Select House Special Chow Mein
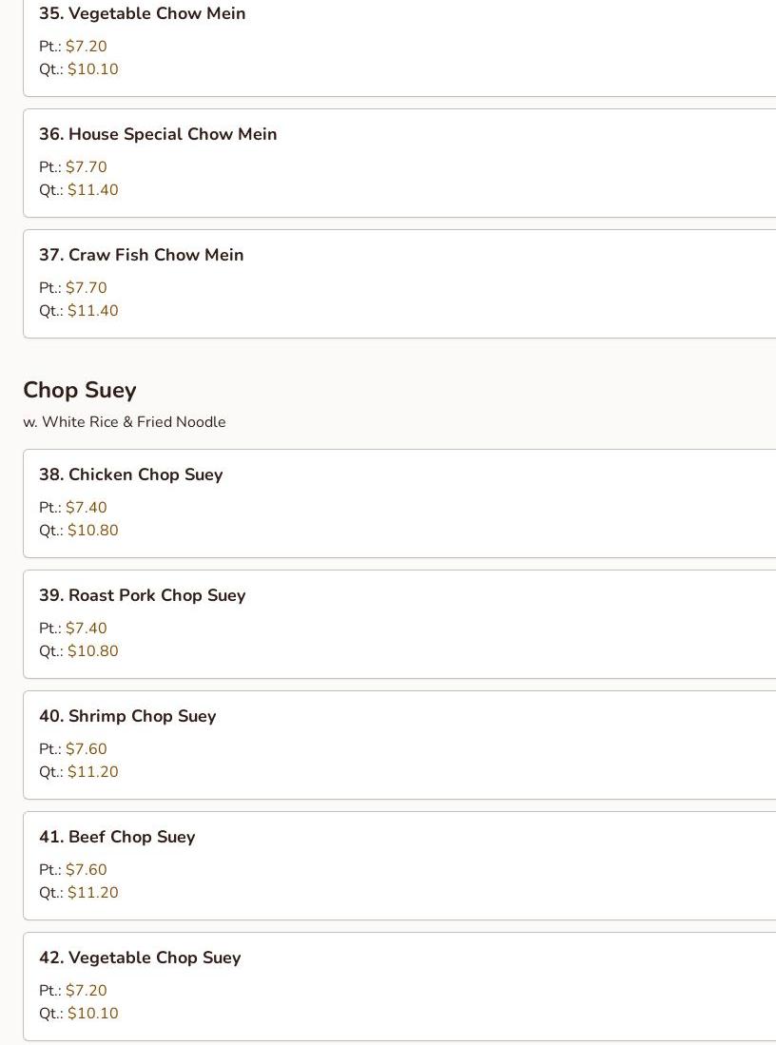Screen dimensions: 776x1045 coord(158,134)
